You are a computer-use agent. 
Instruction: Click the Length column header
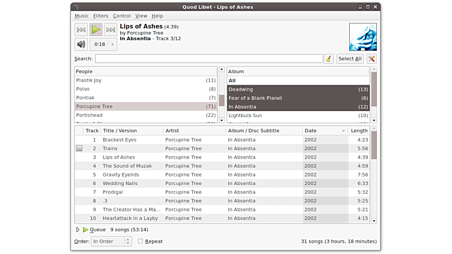pos(359,131)
